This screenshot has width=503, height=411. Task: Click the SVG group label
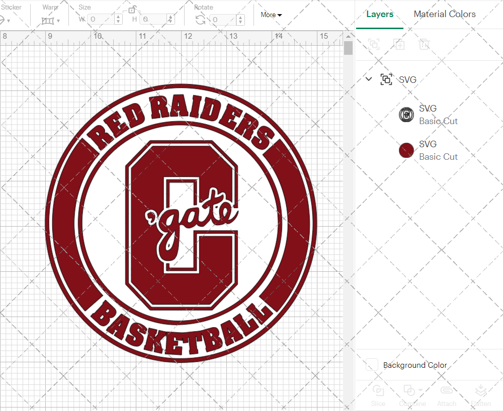click(x=407, y=79)
